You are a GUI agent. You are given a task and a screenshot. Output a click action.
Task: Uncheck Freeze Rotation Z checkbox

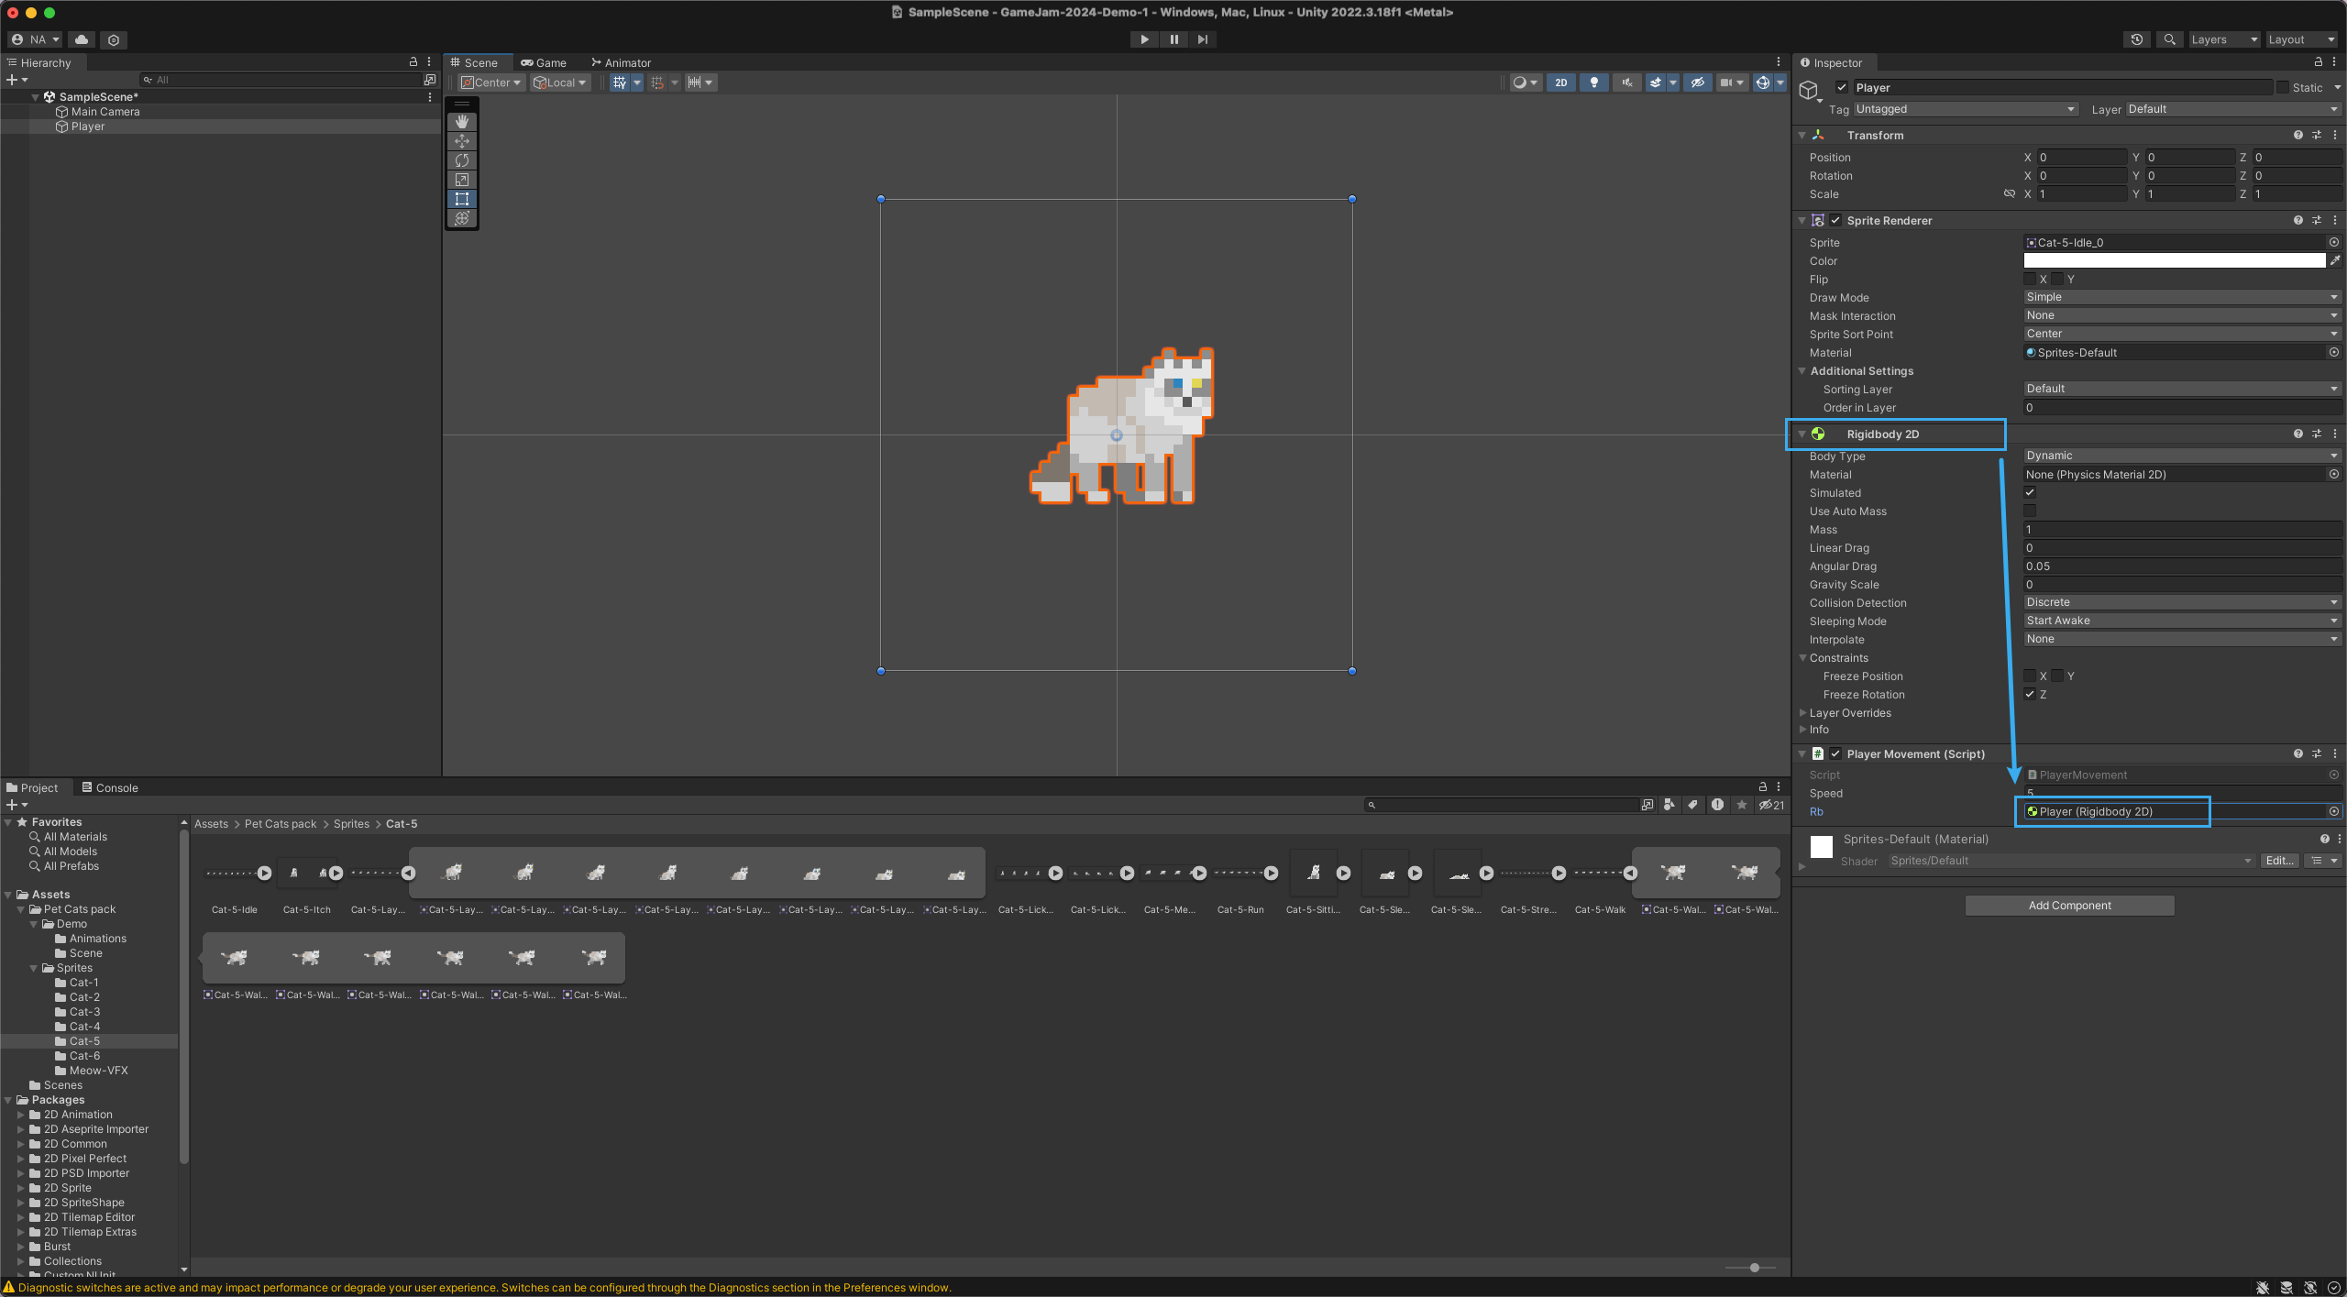click(x=2030, y=695)
